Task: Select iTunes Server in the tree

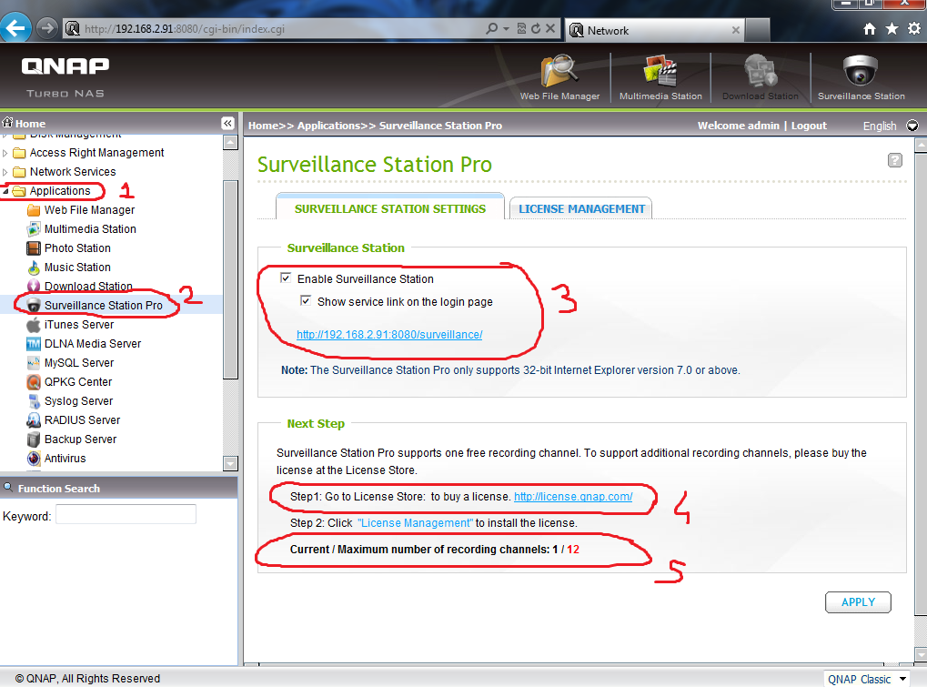Action: pyautogui.click(x=78, y=325)
